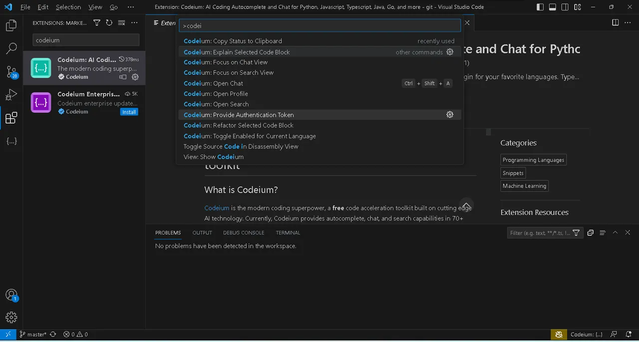Screen dimensions: 639x342
Task: Switch to the TERMINAL tab
Action: click(x=288, y=233)
